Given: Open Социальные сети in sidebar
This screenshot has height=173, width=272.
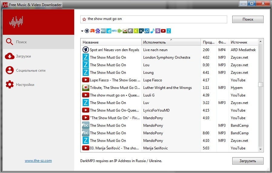Looking at the screenshot, I should click(x=38, y=70).
